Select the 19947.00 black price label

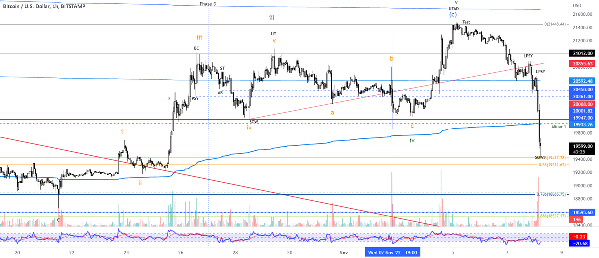pyautogui.click(x=583, y=117)
